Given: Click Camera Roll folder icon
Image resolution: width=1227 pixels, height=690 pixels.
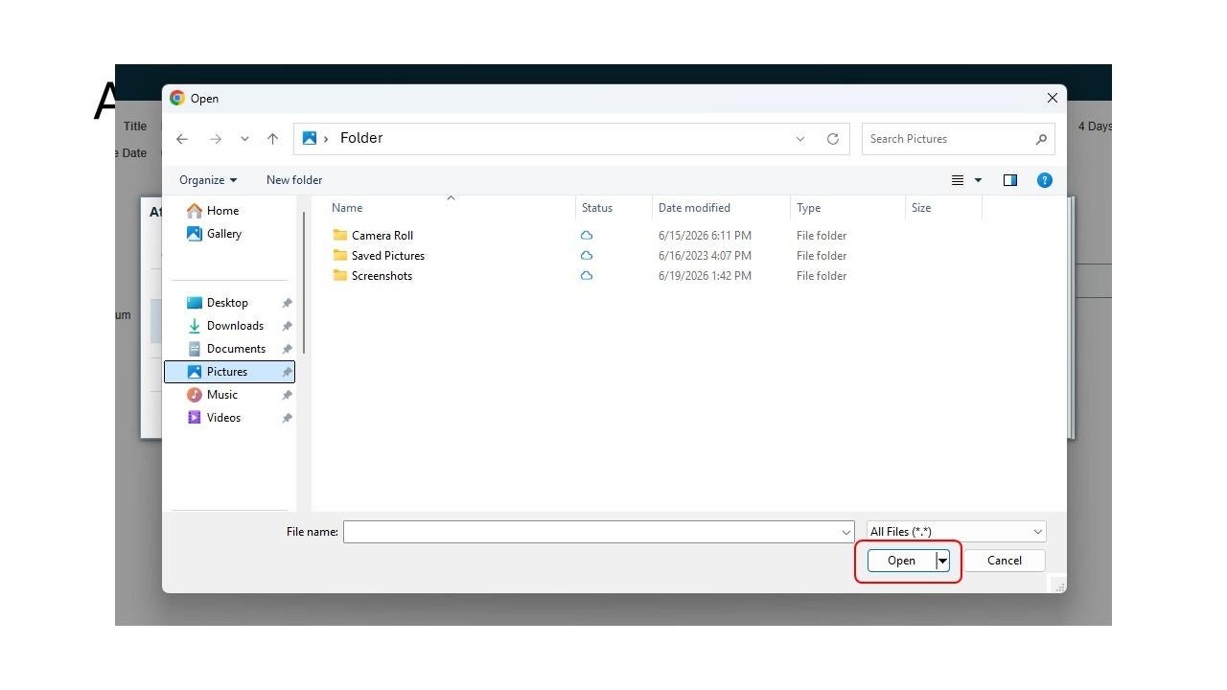Looking at the screenshot, I should click(x=339, y=235).
